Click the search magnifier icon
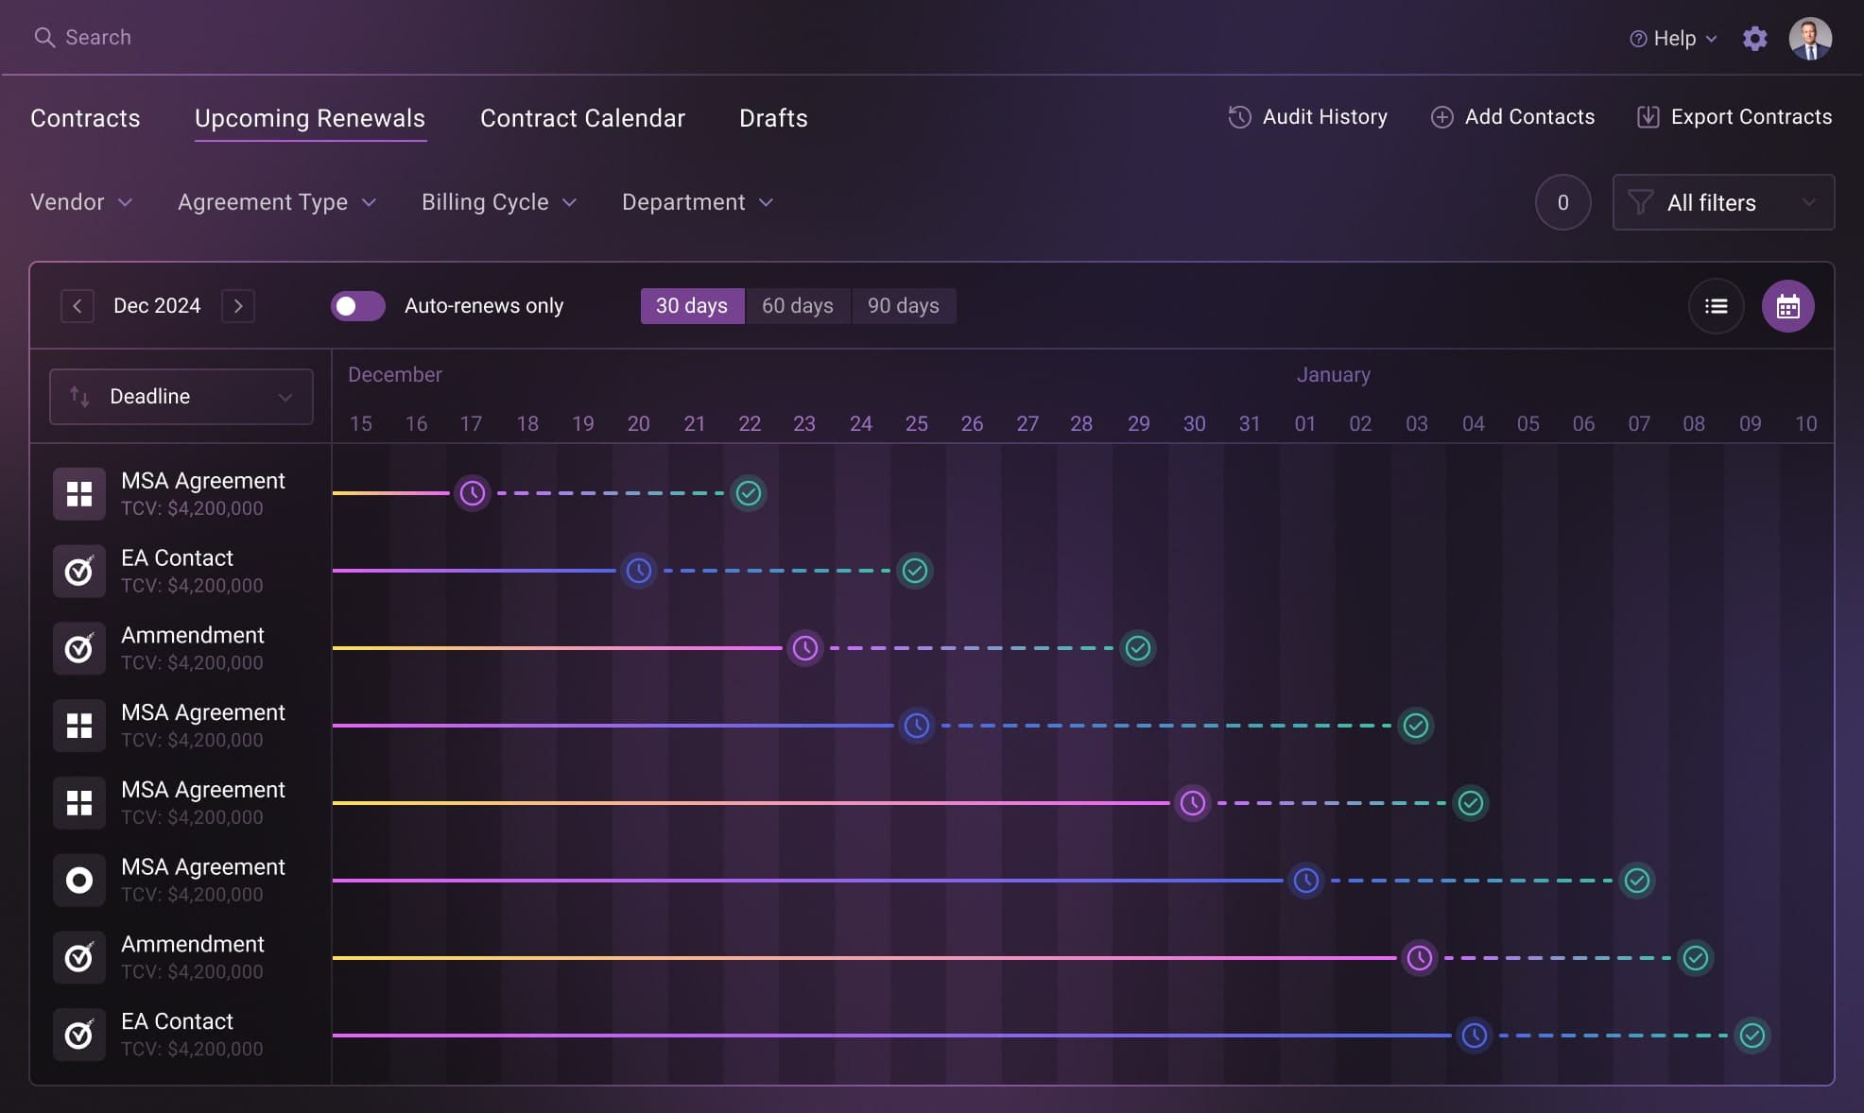The width and height of the screenshot is (1864, 1113). pyautogui.click(x=43, y=38)
